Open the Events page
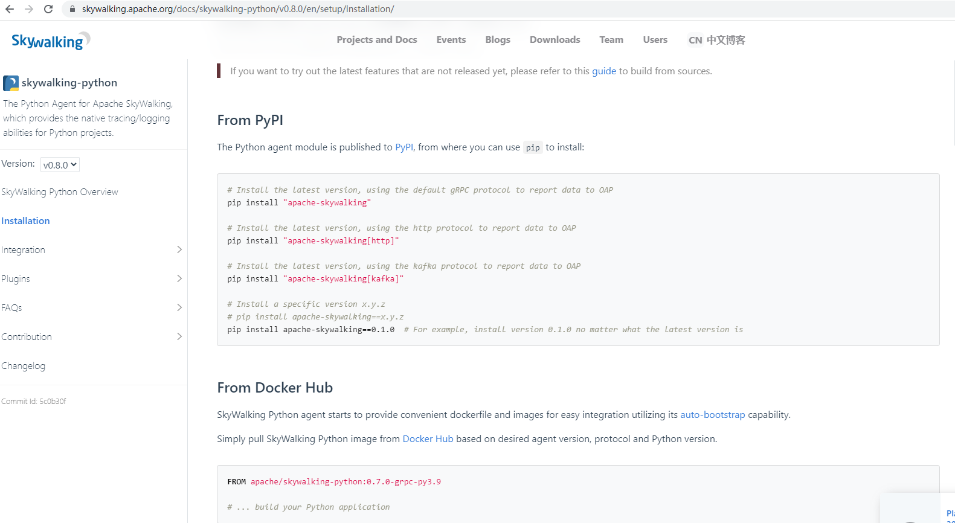This screenshot has width=955, height=523. (x=451, y=40)
